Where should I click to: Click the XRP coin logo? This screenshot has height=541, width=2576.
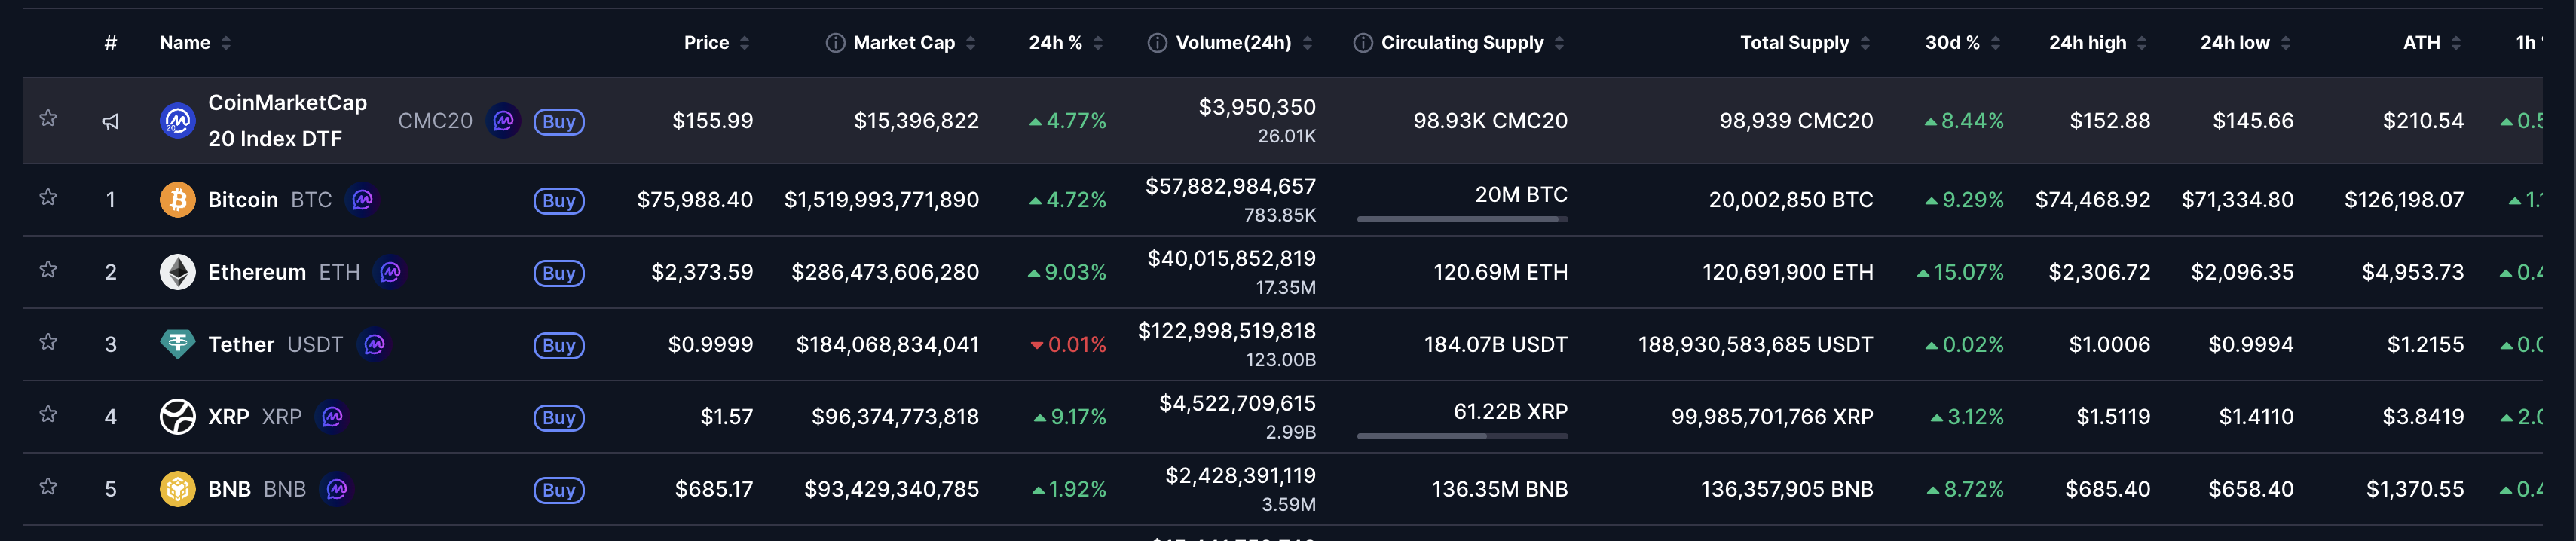pyautogui.click(x=177, y=417)
